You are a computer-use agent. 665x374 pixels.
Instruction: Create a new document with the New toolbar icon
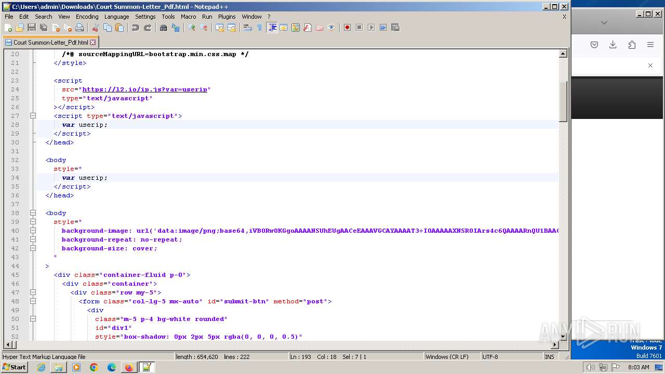(x=8, y=28)
